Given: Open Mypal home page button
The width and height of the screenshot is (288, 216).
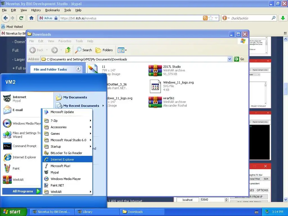Looking at the screenshot, I should tap(31, 18).
